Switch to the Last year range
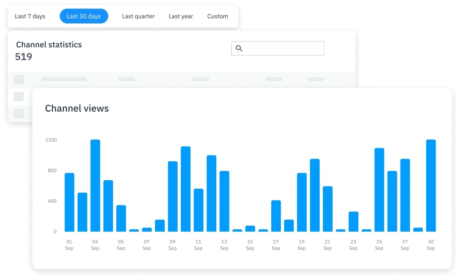The image size is (460, 279). [x=181, y=16]
